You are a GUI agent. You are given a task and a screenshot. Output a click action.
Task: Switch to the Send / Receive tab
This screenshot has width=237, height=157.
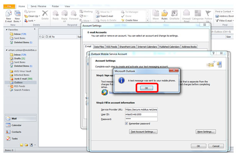(38, 7)
